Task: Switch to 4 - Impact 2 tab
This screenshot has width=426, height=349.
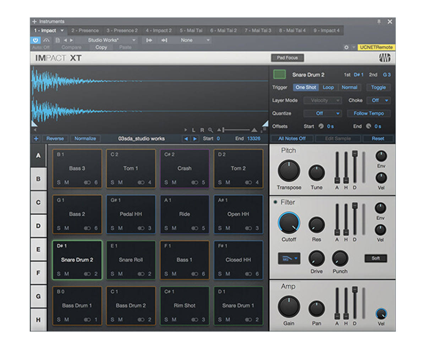Action: click(158, 31)
